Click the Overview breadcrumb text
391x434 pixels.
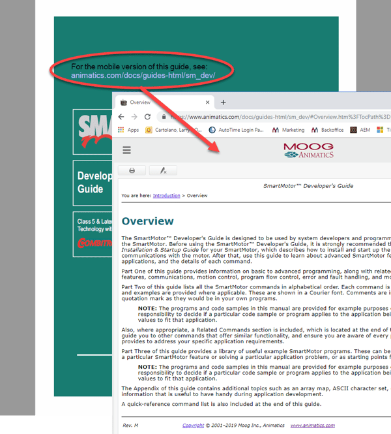pos(197,196)
